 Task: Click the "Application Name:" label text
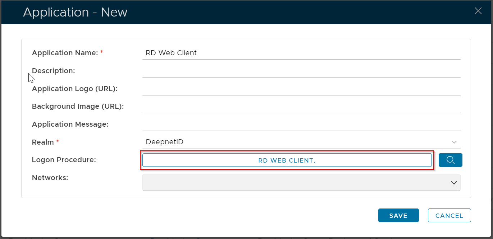pos(65,53)
